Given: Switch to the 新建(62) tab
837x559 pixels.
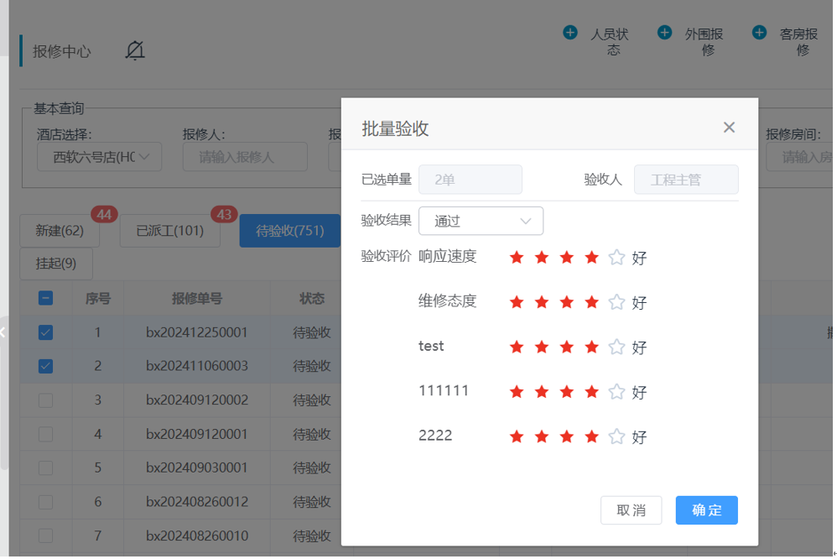Looking at the screenshot, I should pyautogui.click(x=60, y=231).
